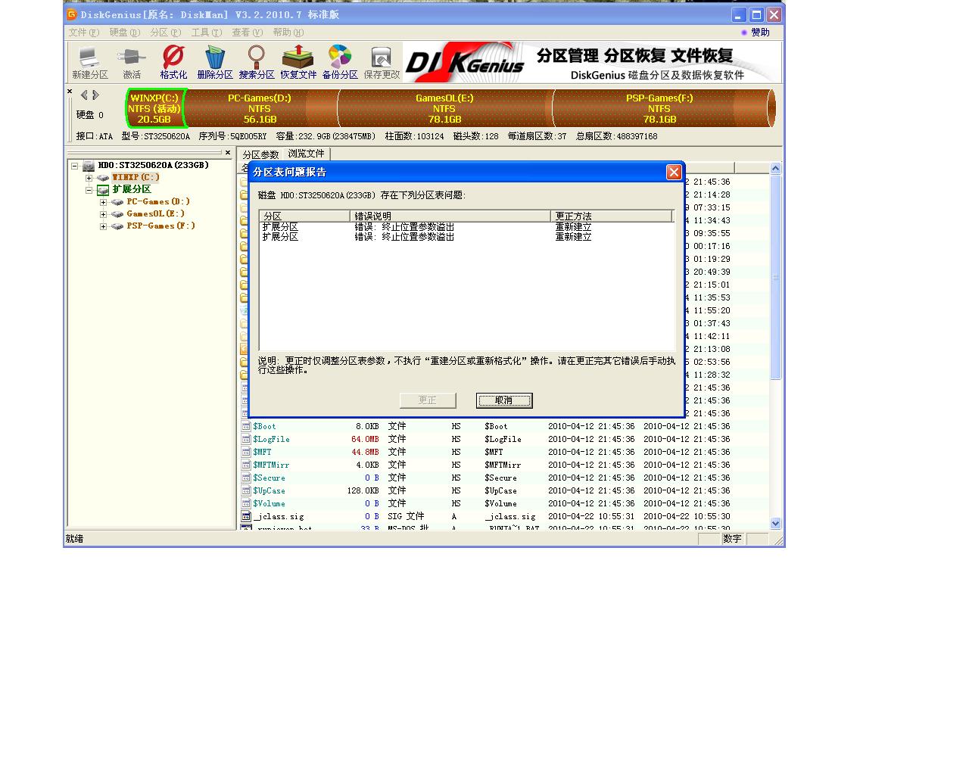969x775 pixels.
Task: Select 扩展分区 in the tree
Action: 132,189
